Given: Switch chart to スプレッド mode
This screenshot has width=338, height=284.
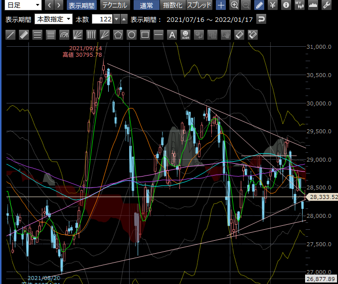Looking at the screenshot, I should pyautogui.click(x=199, y=5).
